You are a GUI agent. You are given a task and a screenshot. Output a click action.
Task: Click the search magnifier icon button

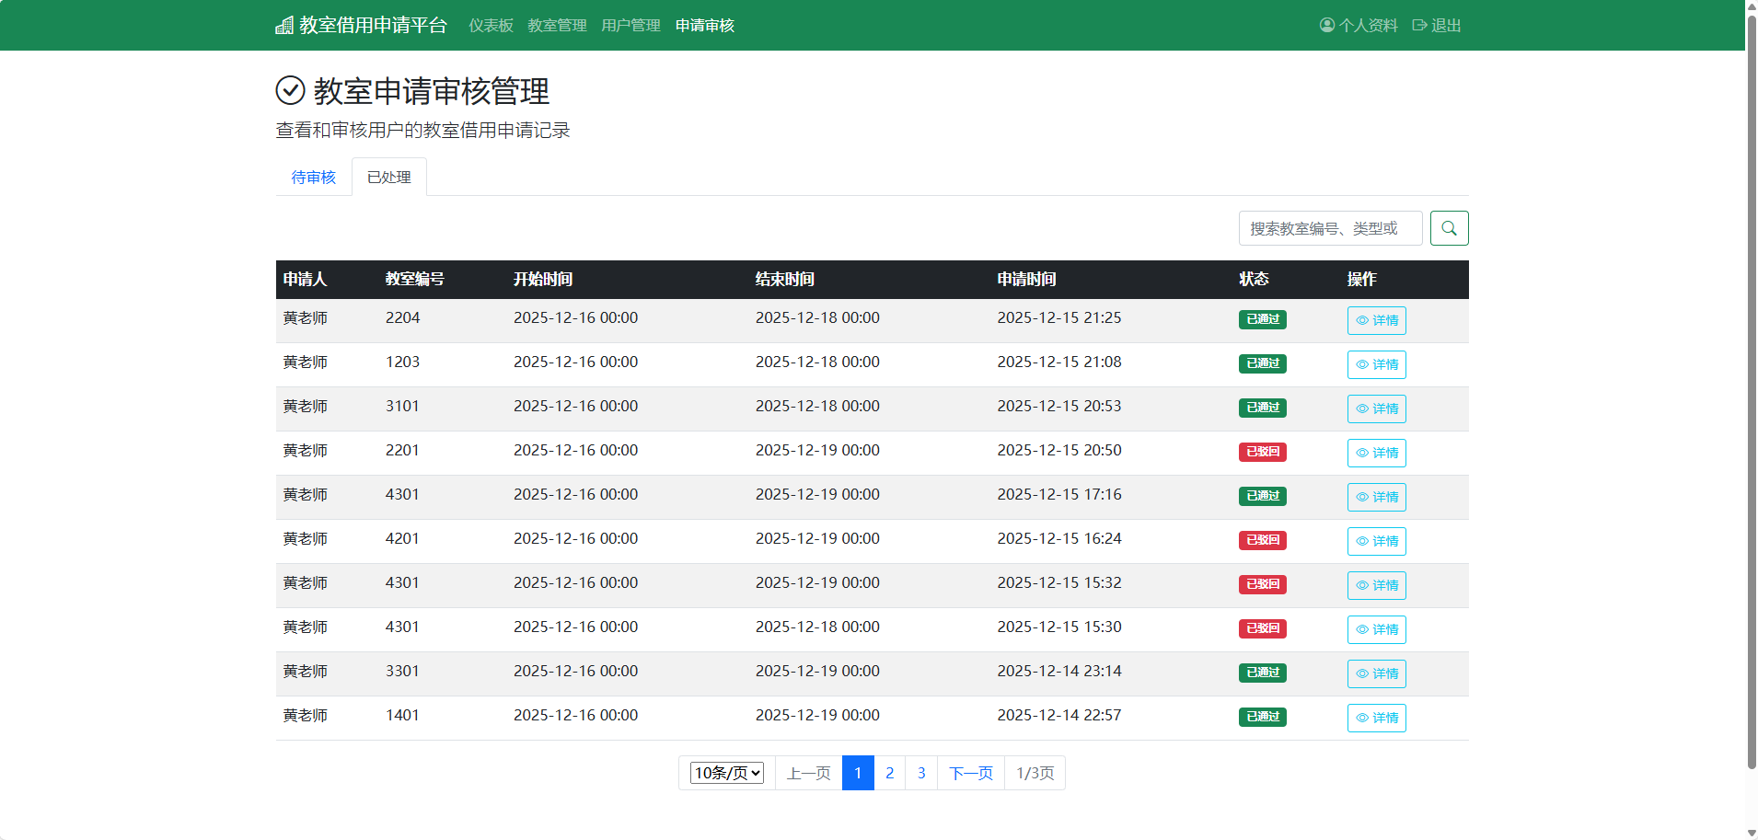(x=1449, y=228)
